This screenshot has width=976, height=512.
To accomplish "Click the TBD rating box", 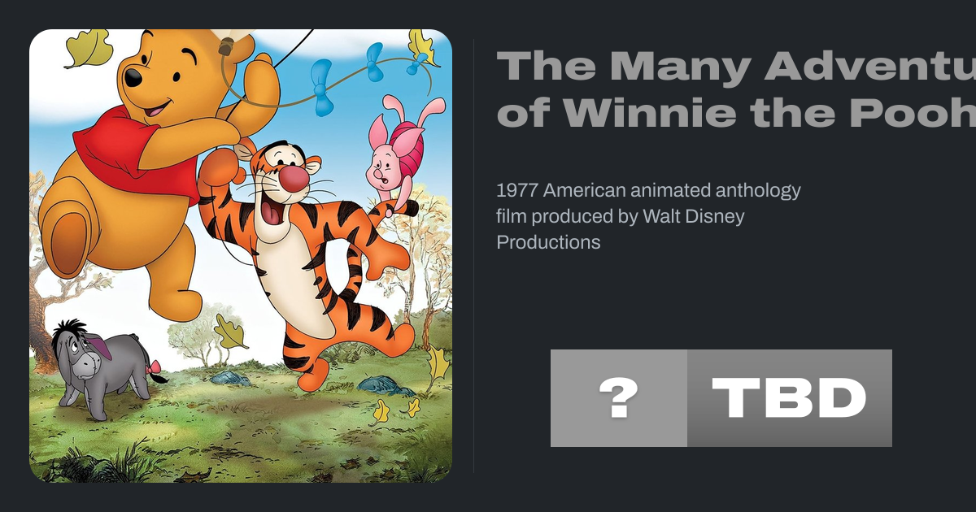I will click(789, 398).
